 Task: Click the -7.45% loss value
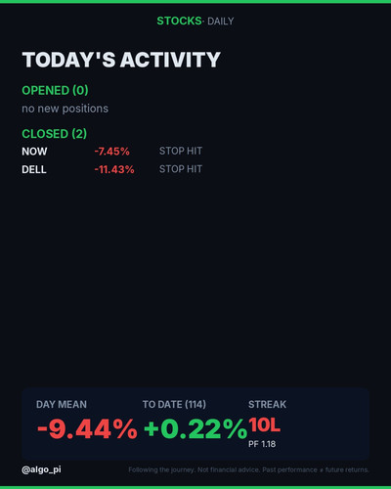click(111, 152)
